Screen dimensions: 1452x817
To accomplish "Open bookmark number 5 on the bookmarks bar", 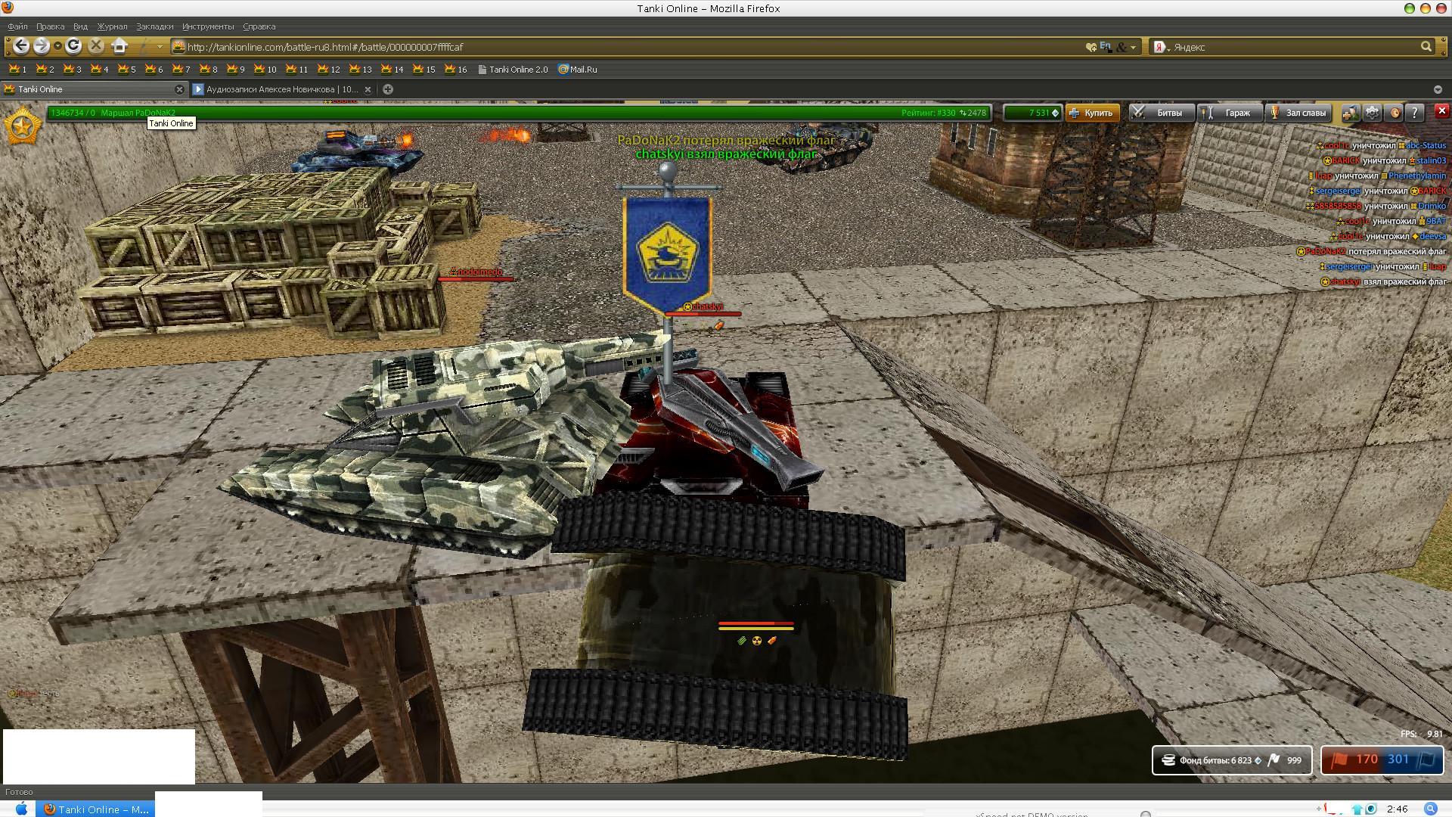I will 126,69.
